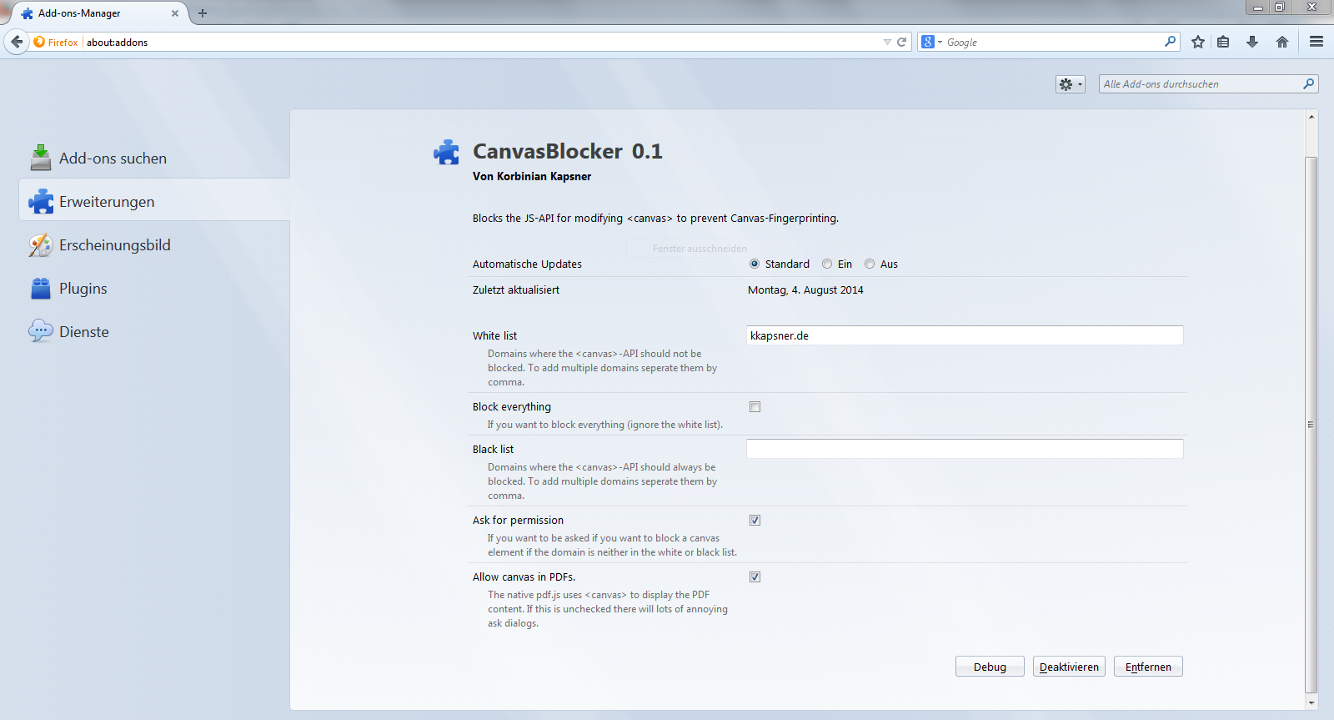
Task: Click the vertical scrollbar thumb
Action: coord(1311,425)
